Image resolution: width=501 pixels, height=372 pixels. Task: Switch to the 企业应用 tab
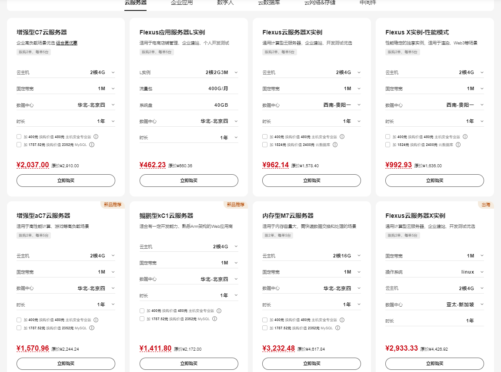(182, 3)
